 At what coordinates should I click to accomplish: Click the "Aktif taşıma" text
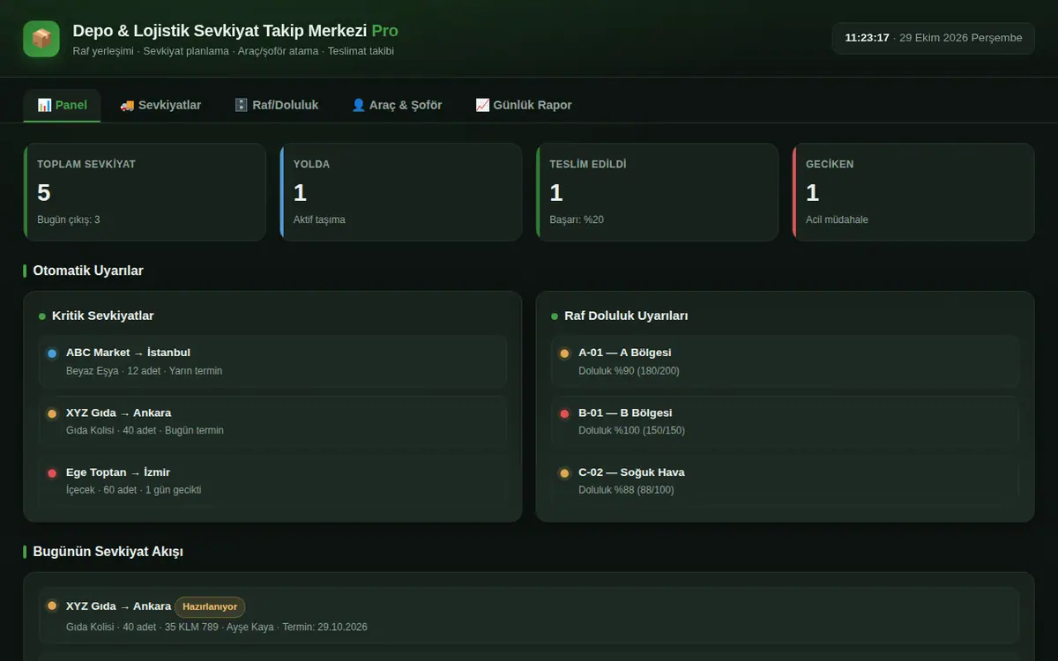click(x=319, y=219)
